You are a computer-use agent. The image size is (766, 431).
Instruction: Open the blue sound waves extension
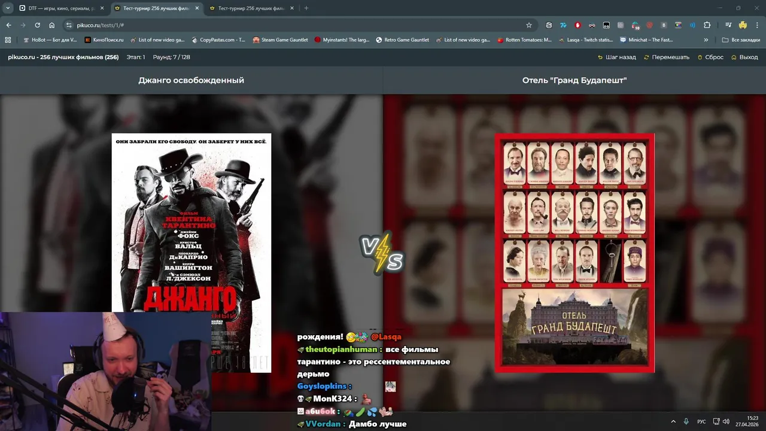click(x=692, y=25)
